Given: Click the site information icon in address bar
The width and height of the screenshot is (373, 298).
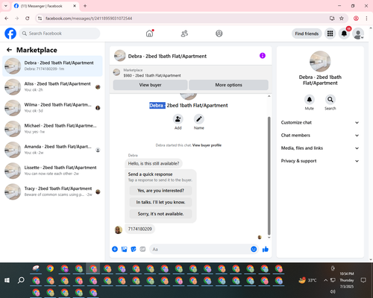Looking at the screenshot, I should tap(40, 19).
